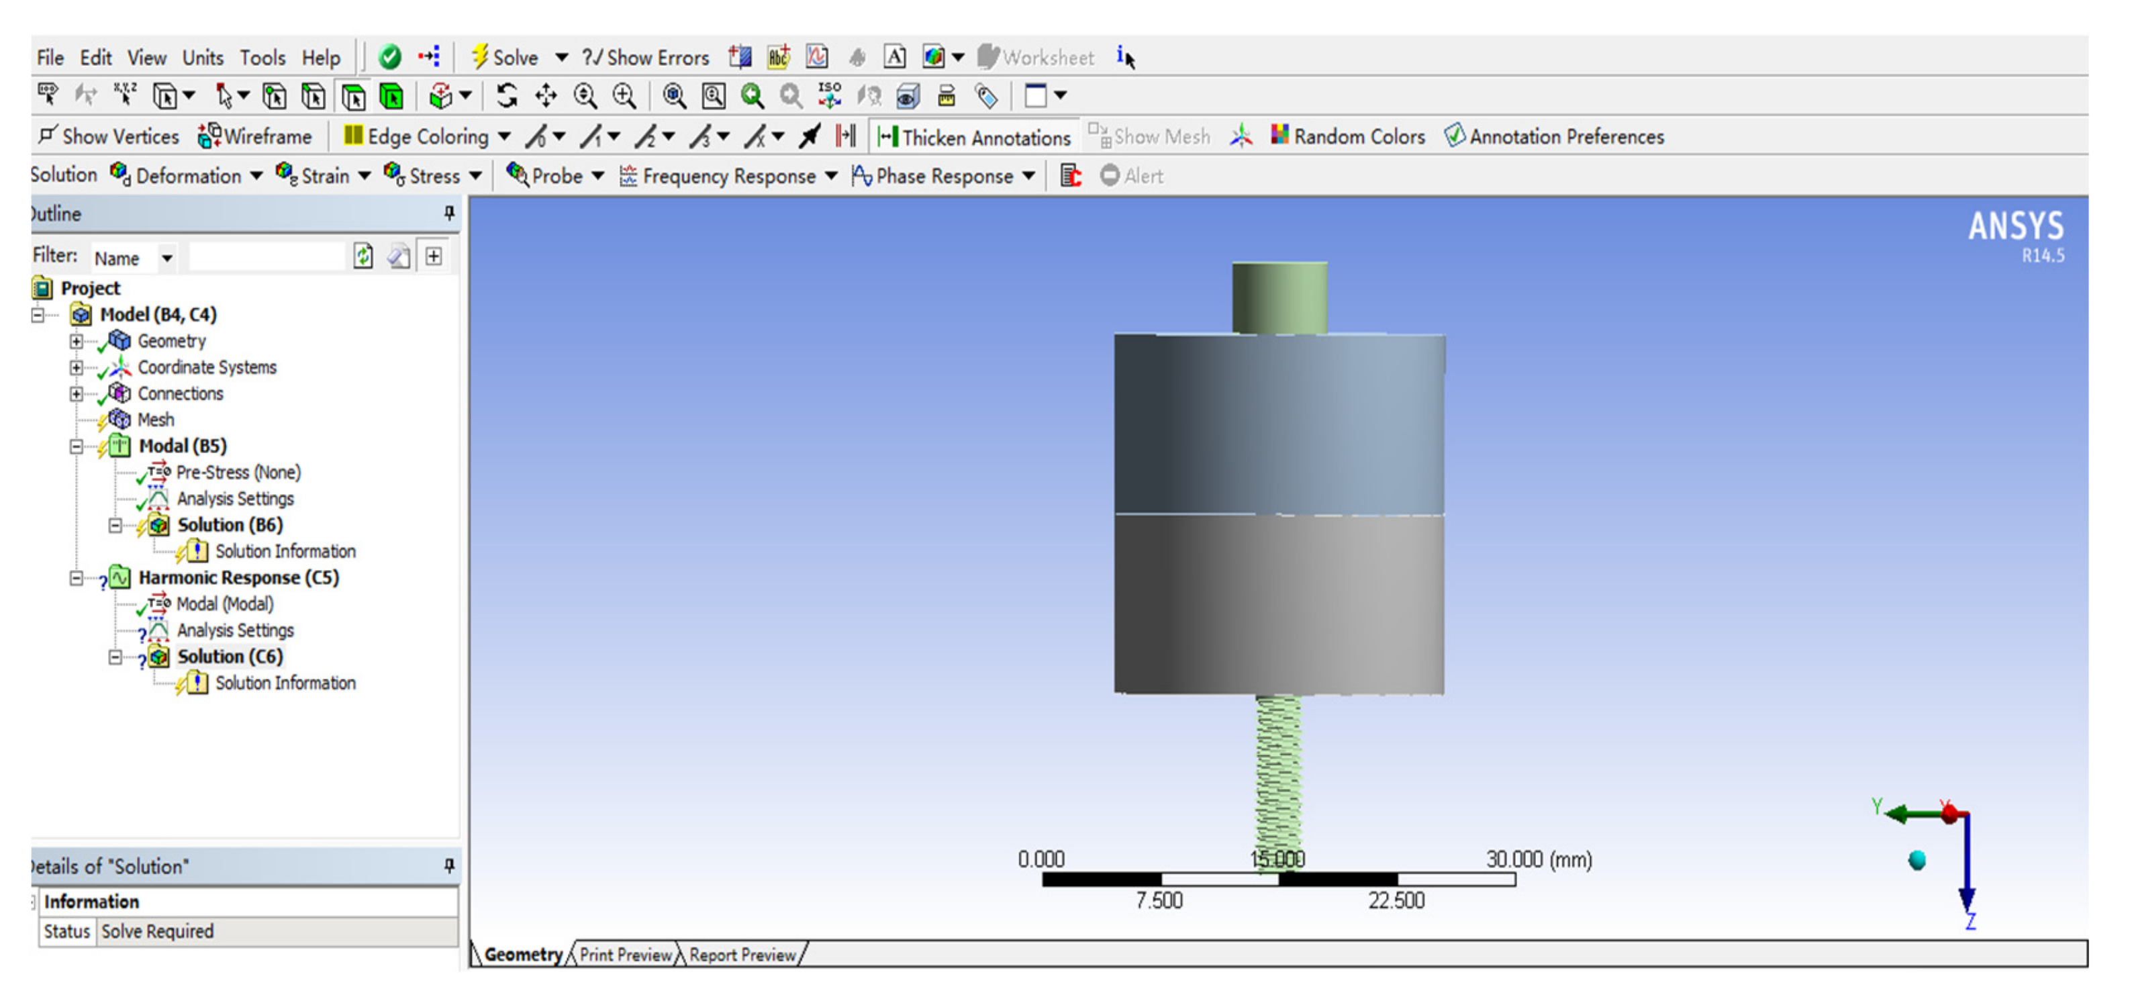Pin the Outline panel
The height and width of the screenshot is (999, 2132).
449,213
